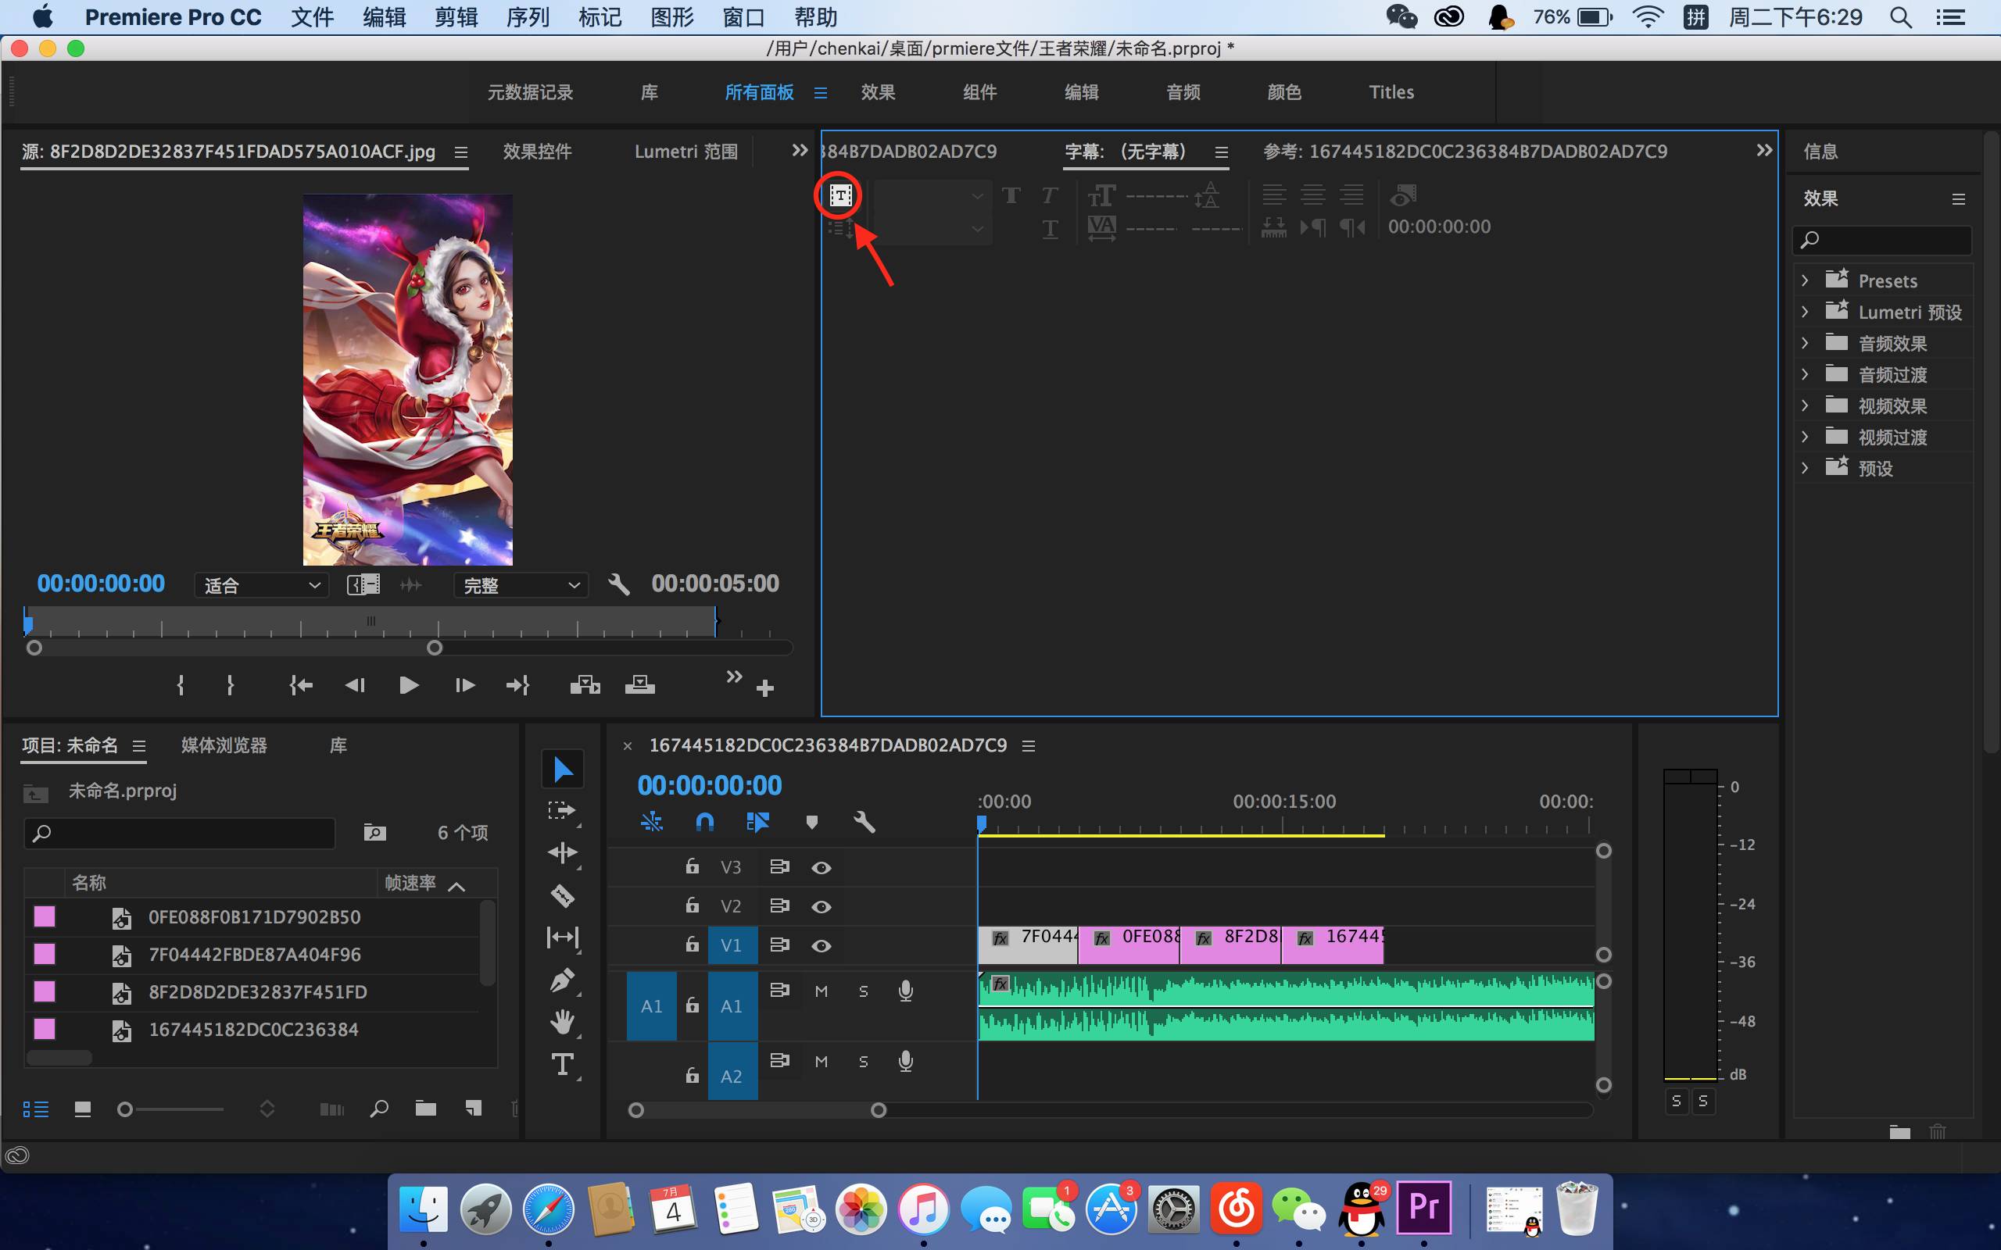
Task: Open source monitor settings wrench
Action: point(618,584)
